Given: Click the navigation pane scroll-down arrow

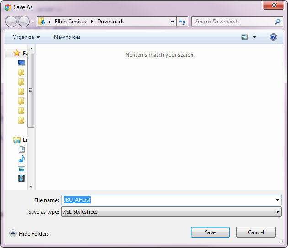Looking at the screenshot, I should pos(31,186).
